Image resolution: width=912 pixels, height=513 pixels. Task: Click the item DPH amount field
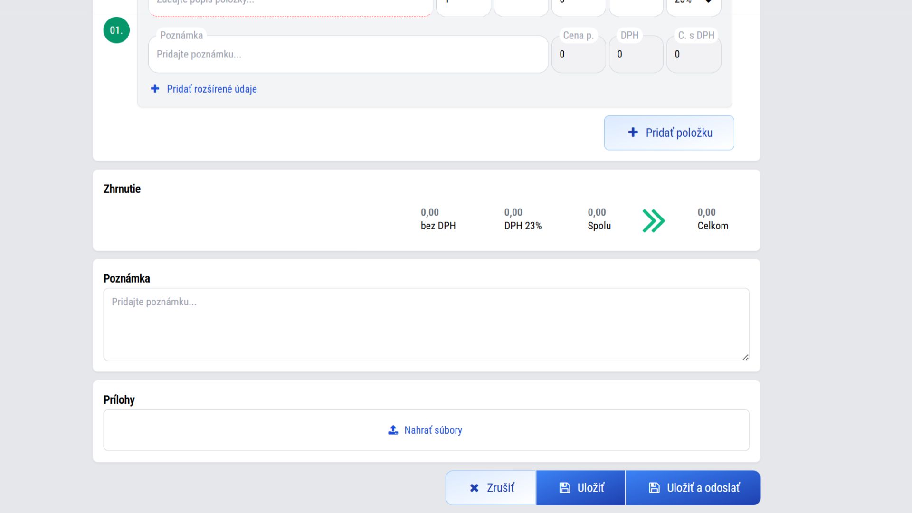(636, 55)
